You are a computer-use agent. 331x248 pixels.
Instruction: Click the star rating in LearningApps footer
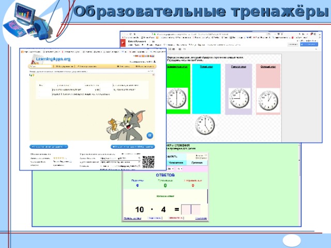tap(58, 158)
